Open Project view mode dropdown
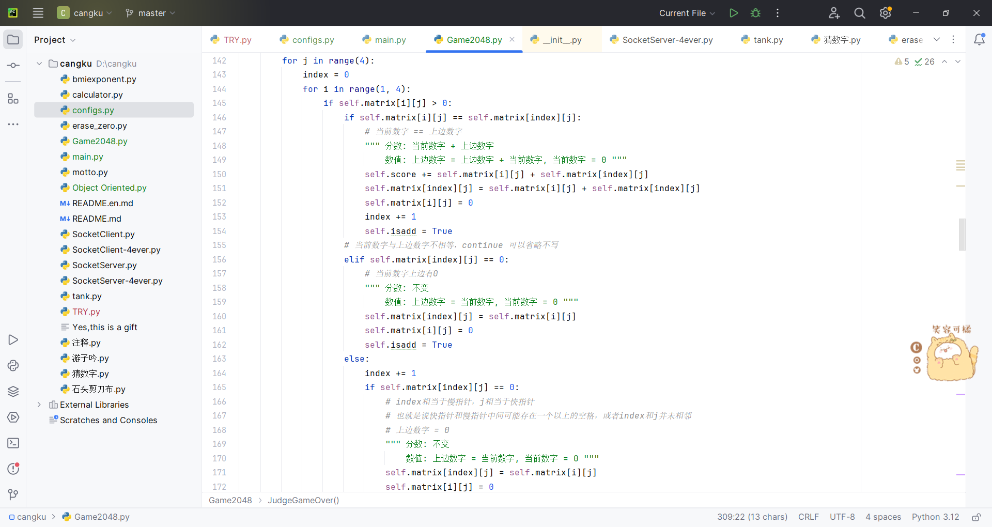The height and width of the screenshot is (527, 992). (55, 40)
